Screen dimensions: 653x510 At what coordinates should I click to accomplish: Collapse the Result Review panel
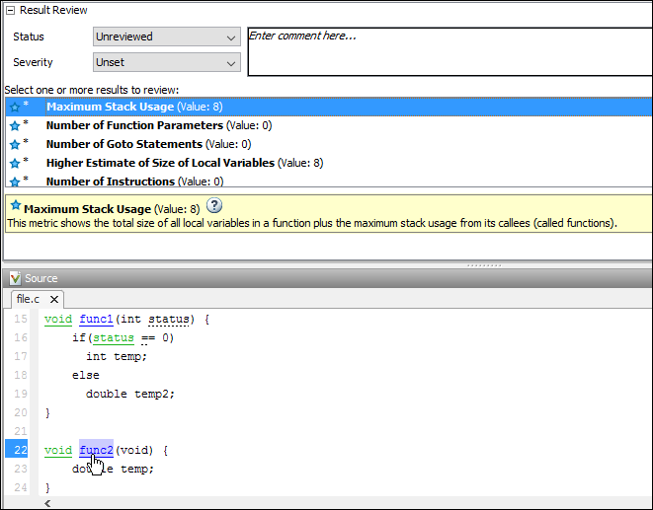[10, 10]
